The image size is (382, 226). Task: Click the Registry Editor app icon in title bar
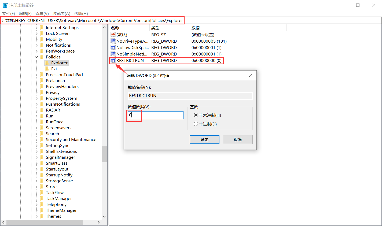click(5, 5)
